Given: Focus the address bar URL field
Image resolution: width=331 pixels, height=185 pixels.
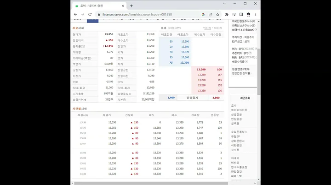Looking at the screenshot, I should (x=148, y=15).
